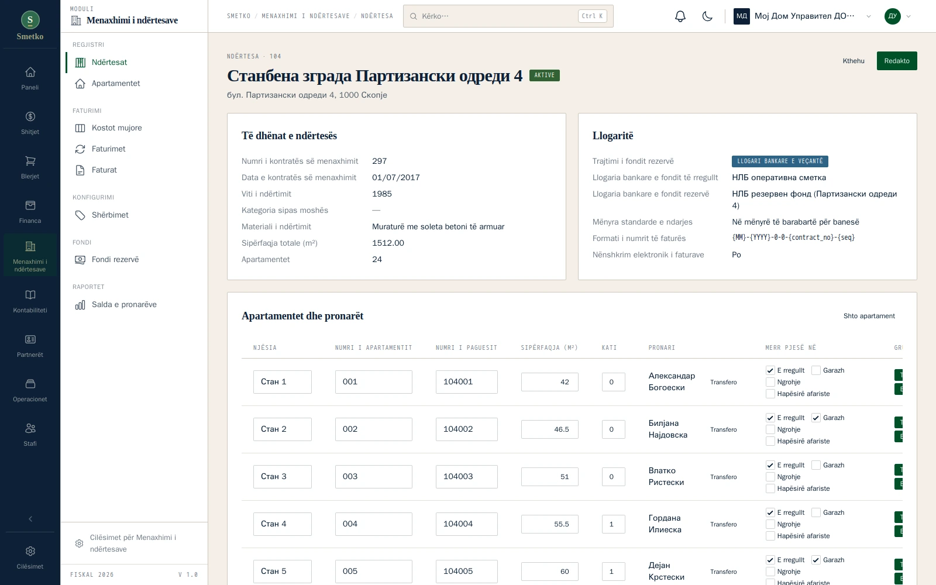Open Shërbimet tag item
The image size is (936, 585).
click(x=134, y=215)
